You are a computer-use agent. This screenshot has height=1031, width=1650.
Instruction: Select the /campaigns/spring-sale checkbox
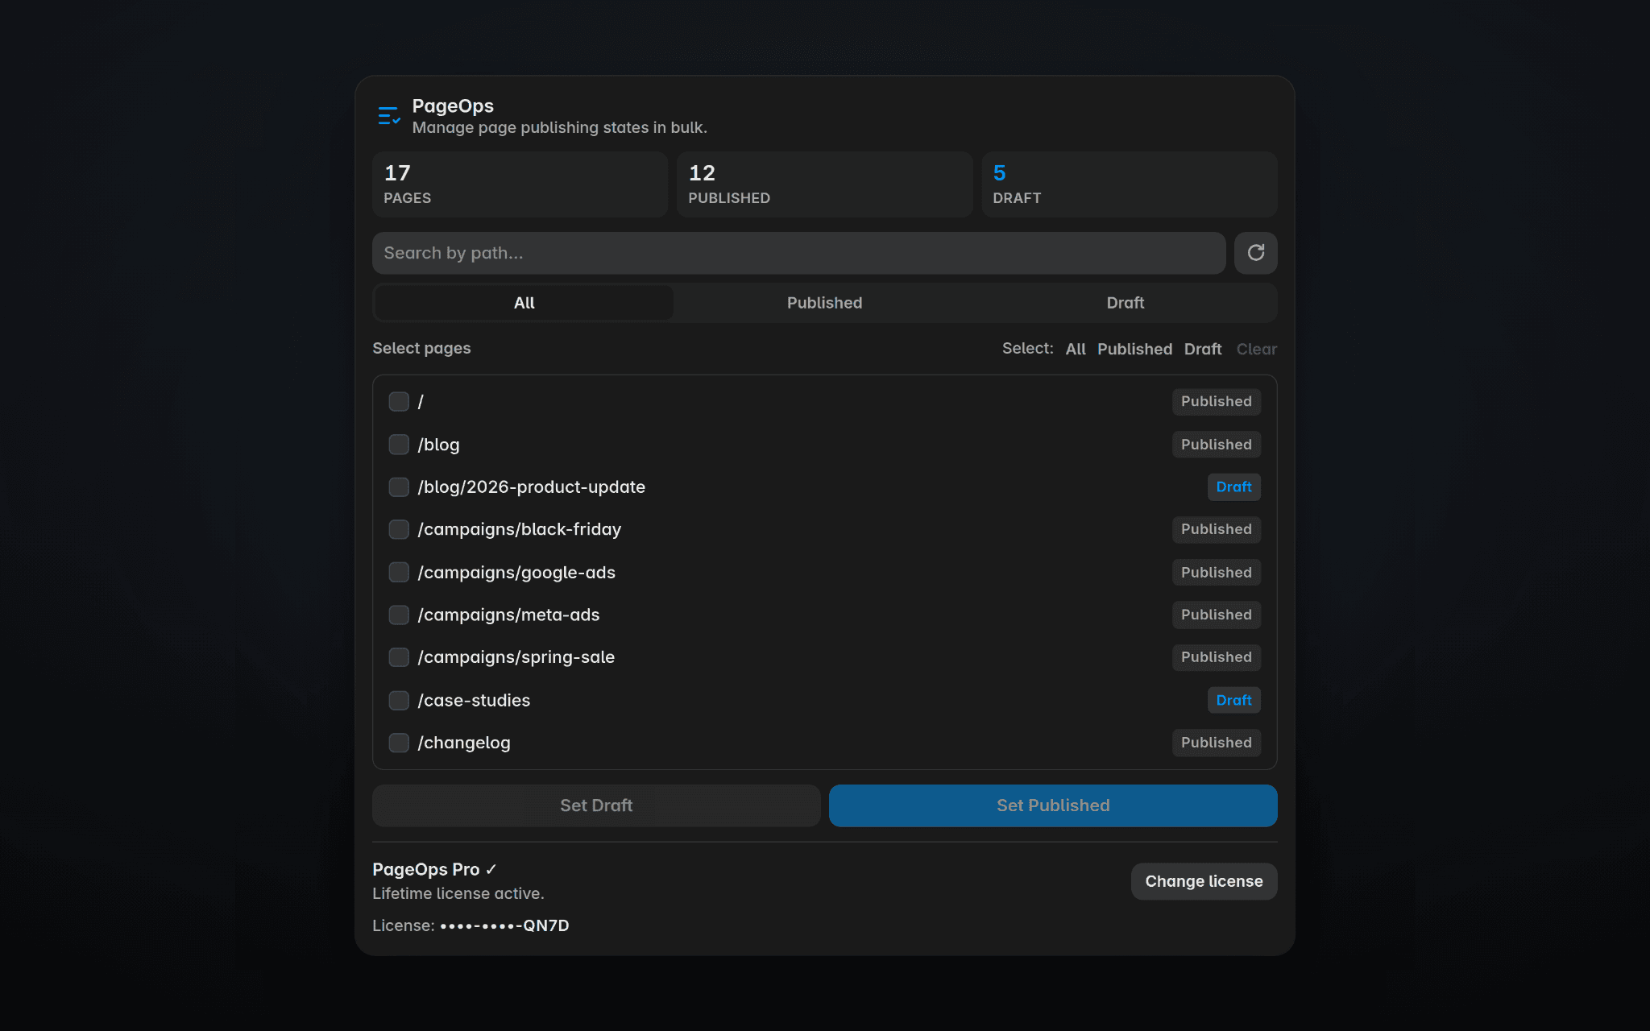click(x=399, y=657)
